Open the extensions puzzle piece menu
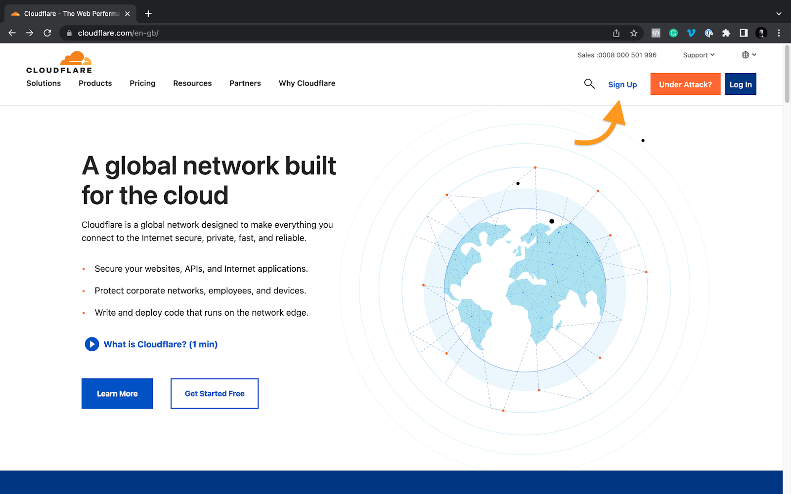The image size is (791, 494). click(726, 33)
